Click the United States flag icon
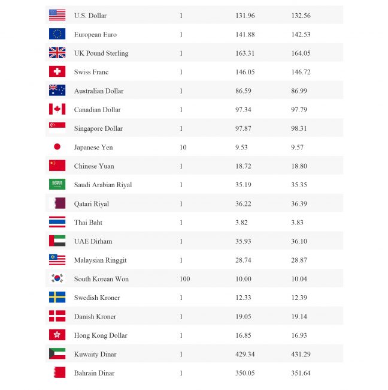 point(57,15)
